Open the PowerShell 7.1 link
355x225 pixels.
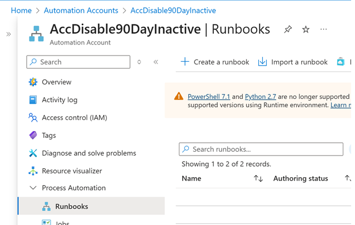click(209, 97)
